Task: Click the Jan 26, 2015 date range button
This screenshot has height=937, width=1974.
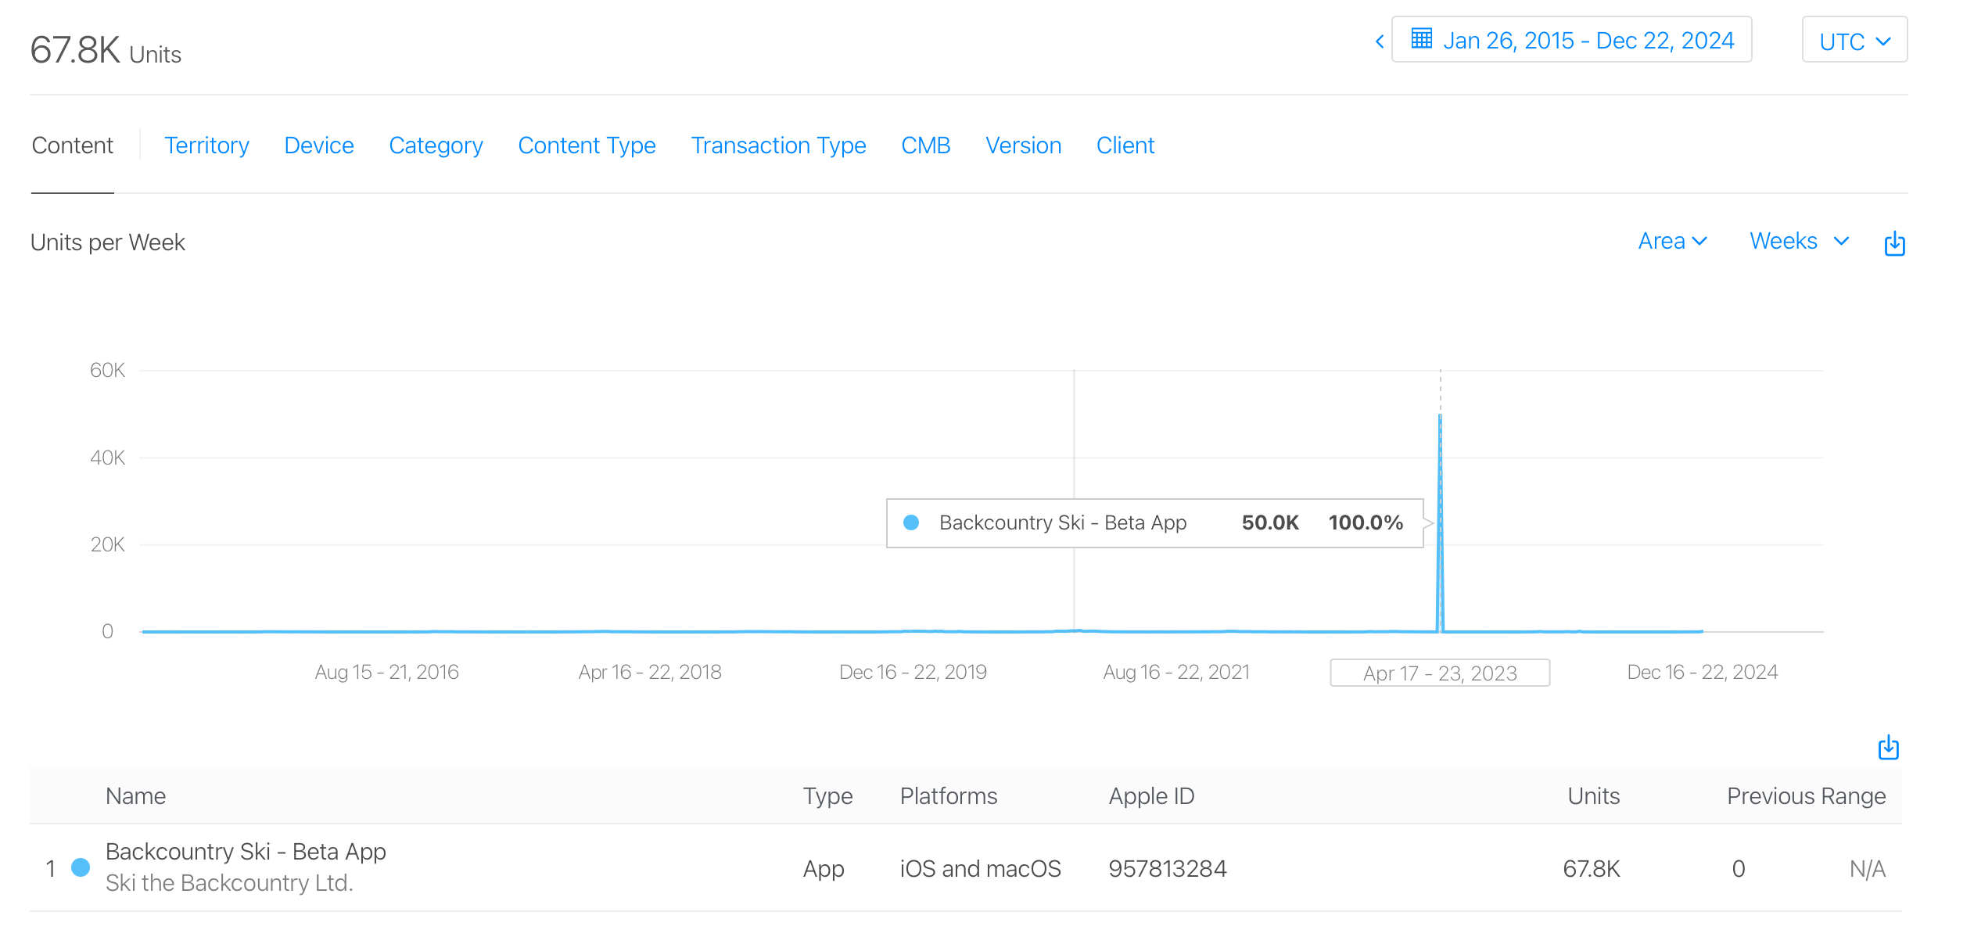Action: [x=1588, y=41]
